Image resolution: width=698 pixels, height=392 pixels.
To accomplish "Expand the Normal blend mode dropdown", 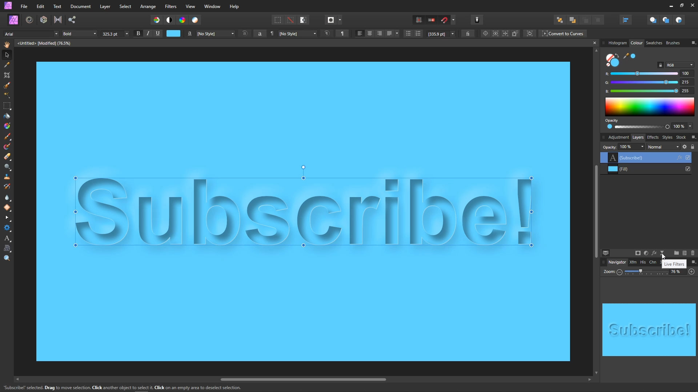I will pyautogui.click(x=677, y=147).
